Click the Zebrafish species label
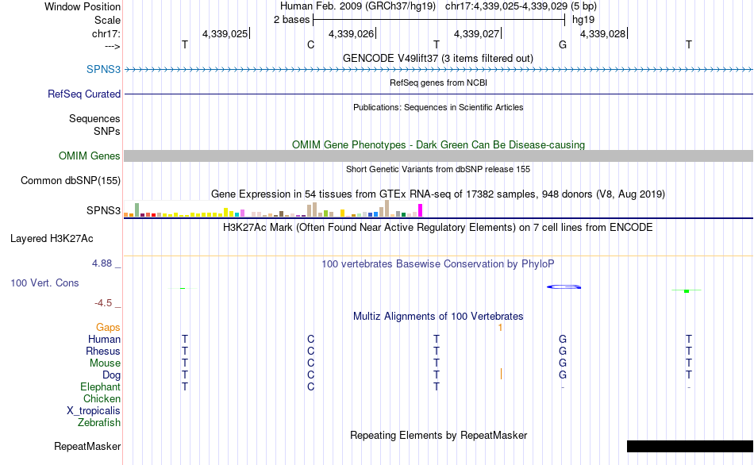Image resolution: width=754 pixels, height=465 pixels. tap(99, 422)
